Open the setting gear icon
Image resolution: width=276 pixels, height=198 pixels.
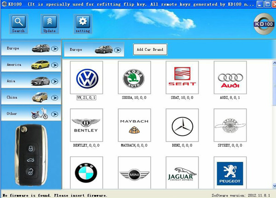tap(83, 24)
